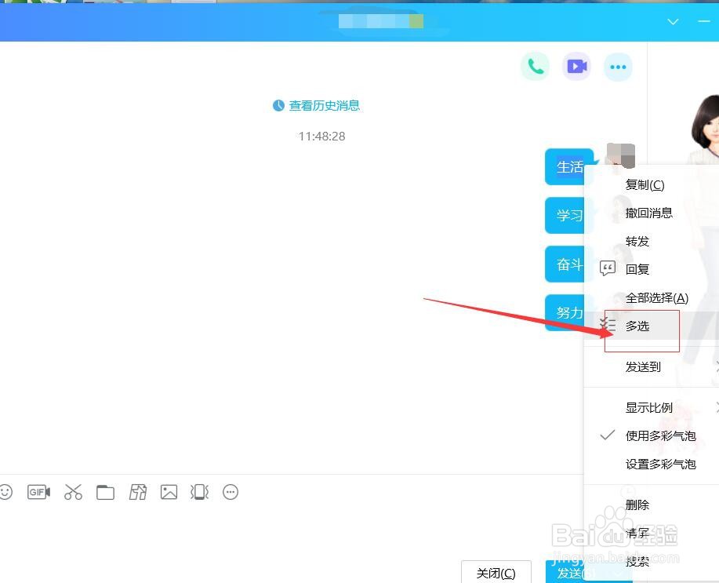Click the chevron in the title bar
The width and height of the screenshot is (719, 583).
point(673,22)
